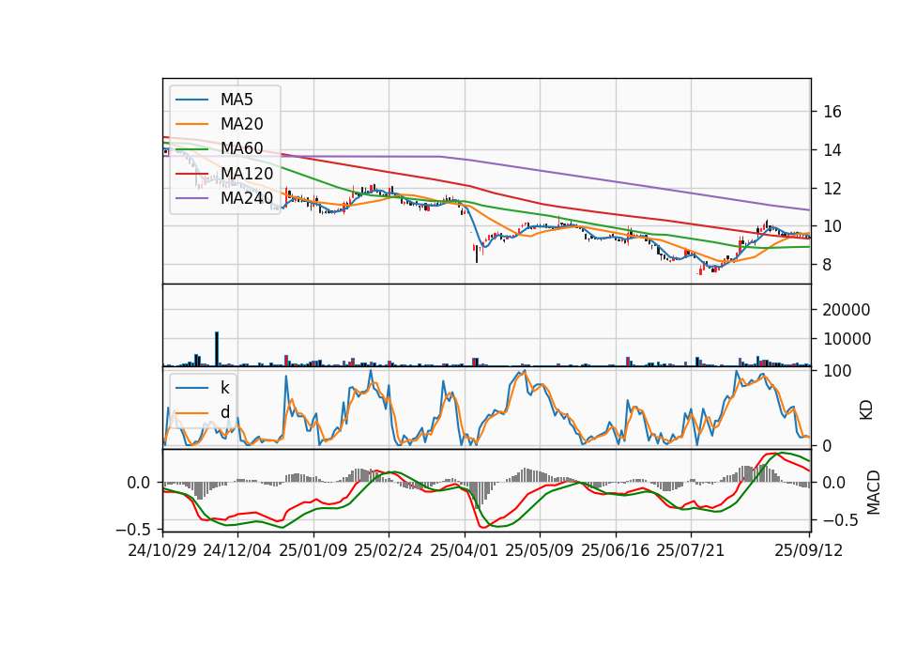The height and width of the screenshot is (648, 901).
Task: Click the price axis value 8
Action: 828,265
